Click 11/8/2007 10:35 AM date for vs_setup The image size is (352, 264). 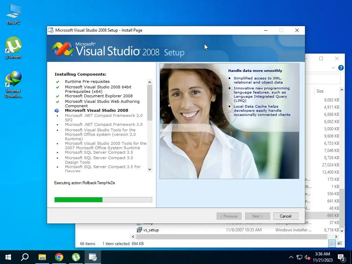[244, 230]
